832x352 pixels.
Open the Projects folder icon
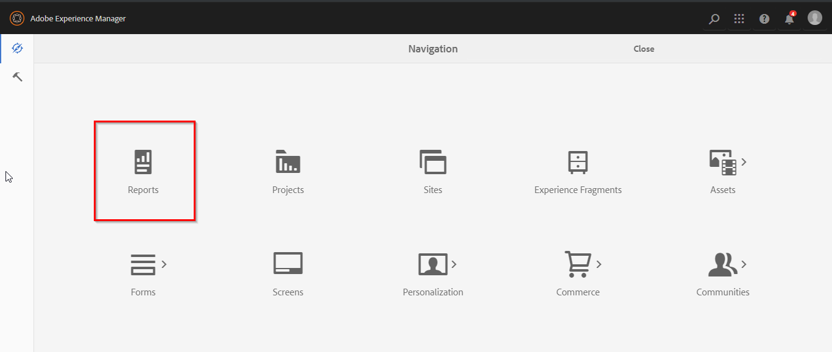click(288, 161)
